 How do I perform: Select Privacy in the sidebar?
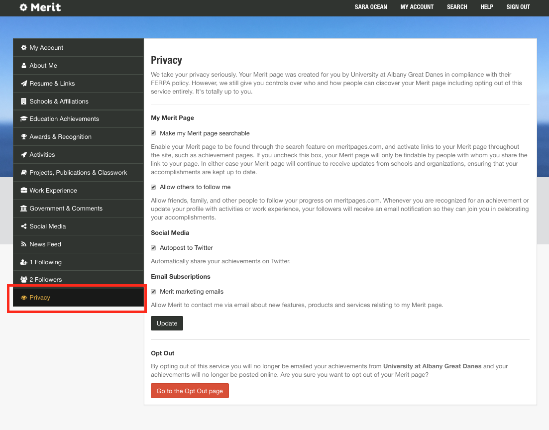pyautogui.click(x=79, y=297)
